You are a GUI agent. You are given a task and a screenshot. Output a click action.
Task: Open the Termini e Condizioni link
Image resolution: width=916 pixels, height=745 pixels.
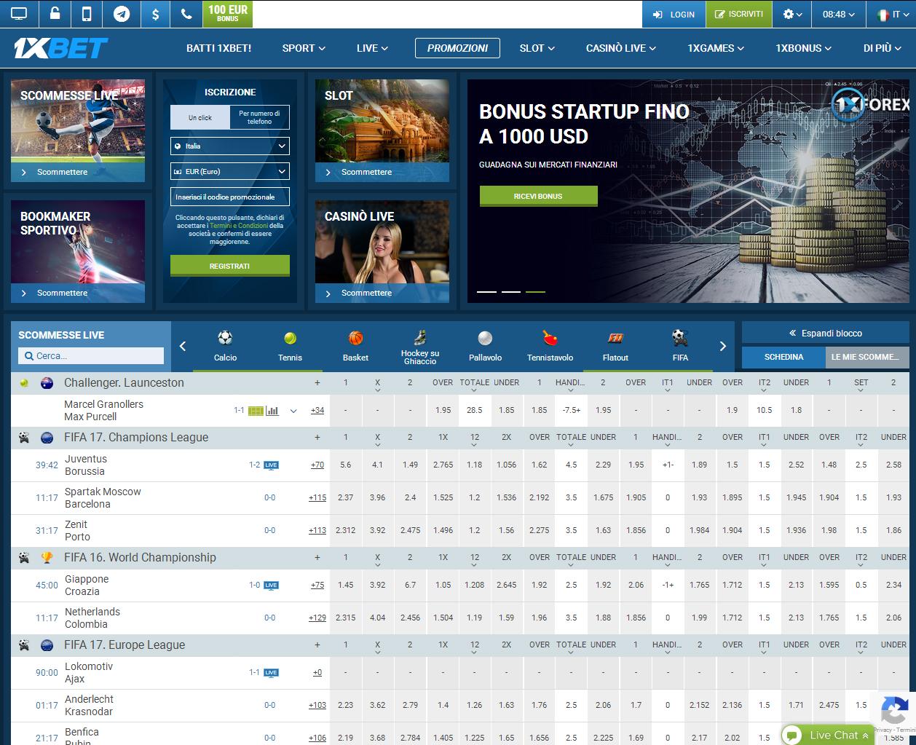(239, 226)
